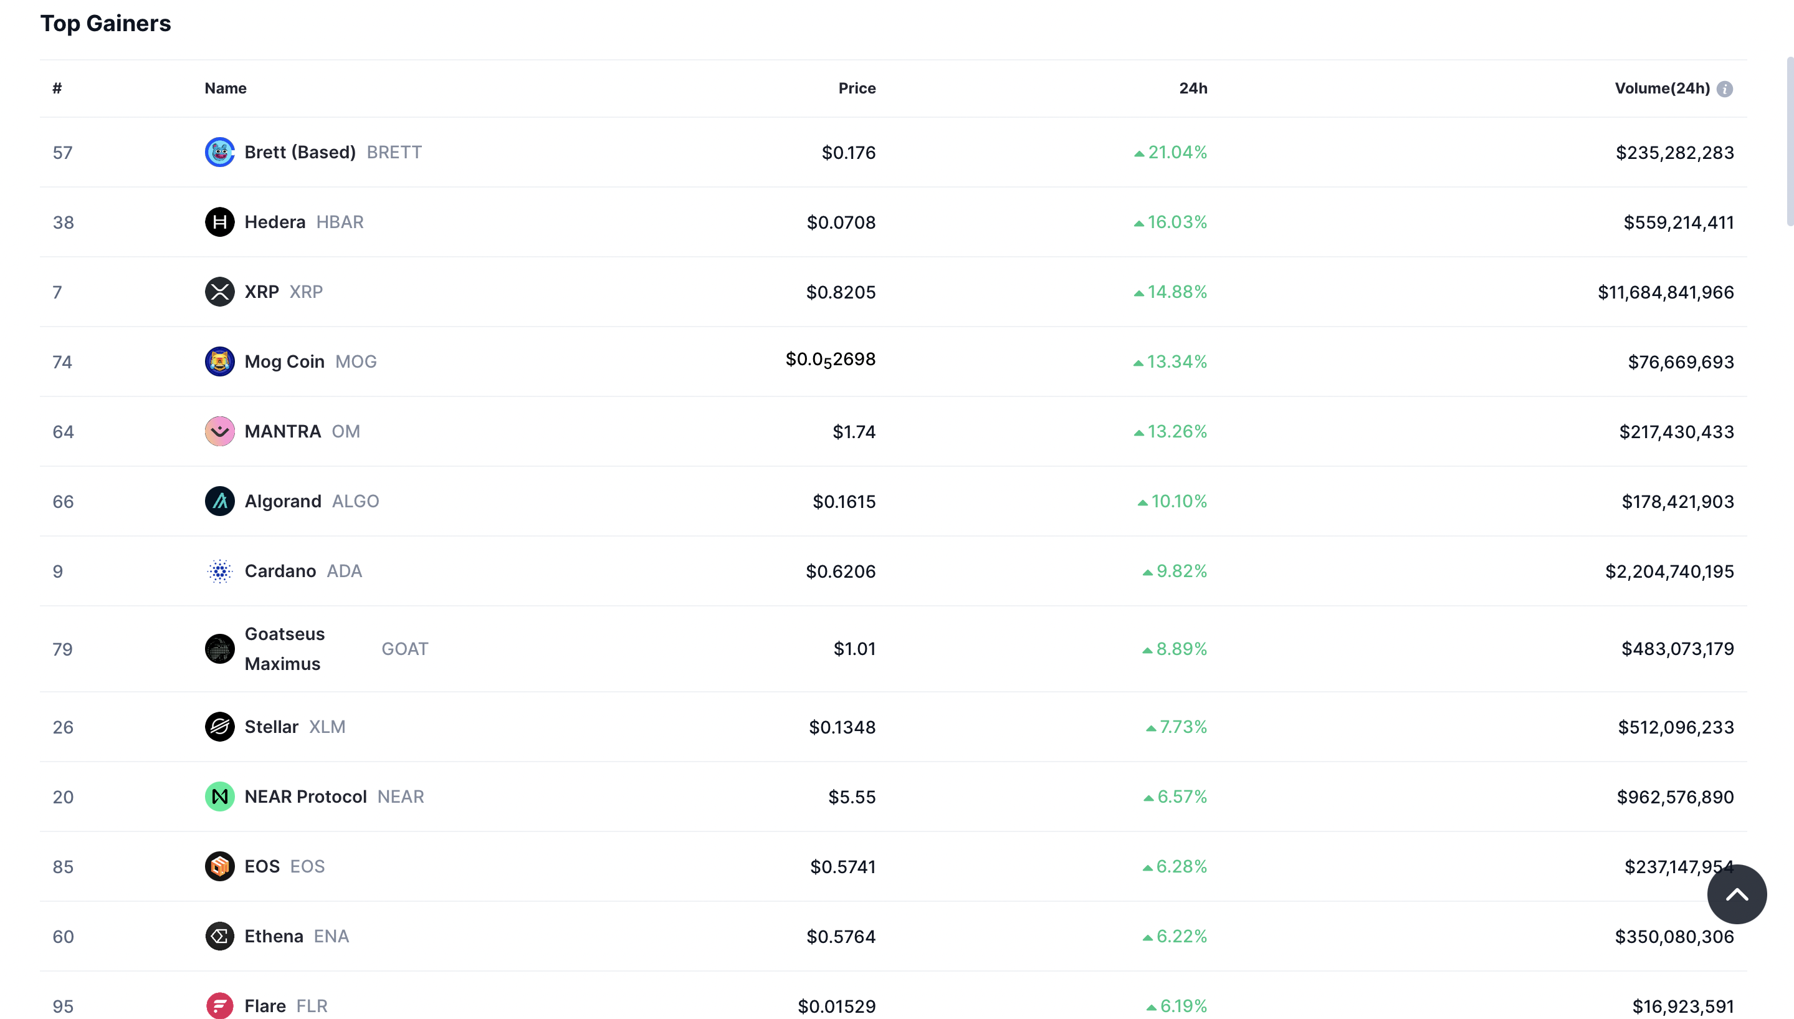Click the MOG ticker symbol
Screen dimensions: 1794x1019
click(355, 362)
